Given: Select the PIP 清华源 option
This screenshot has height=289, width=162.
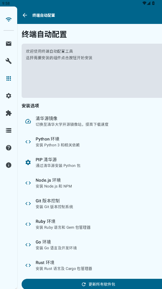Looking at the screenshot, I should (x=92, y=162).
